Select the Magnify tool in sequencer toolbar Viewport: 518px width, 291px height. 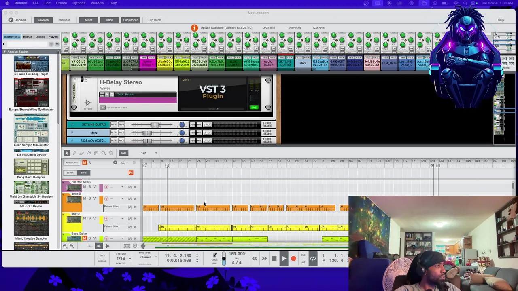[103, 153]
